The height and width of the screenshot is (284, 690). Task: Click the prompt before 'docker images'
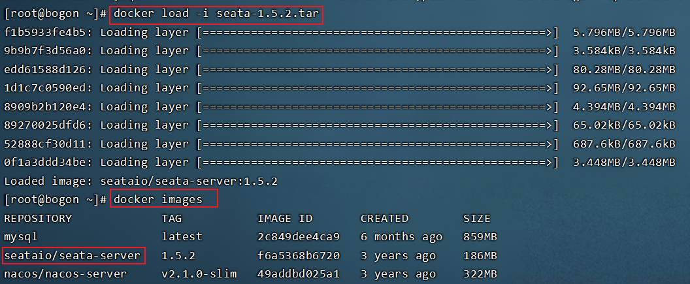(55, 200)
